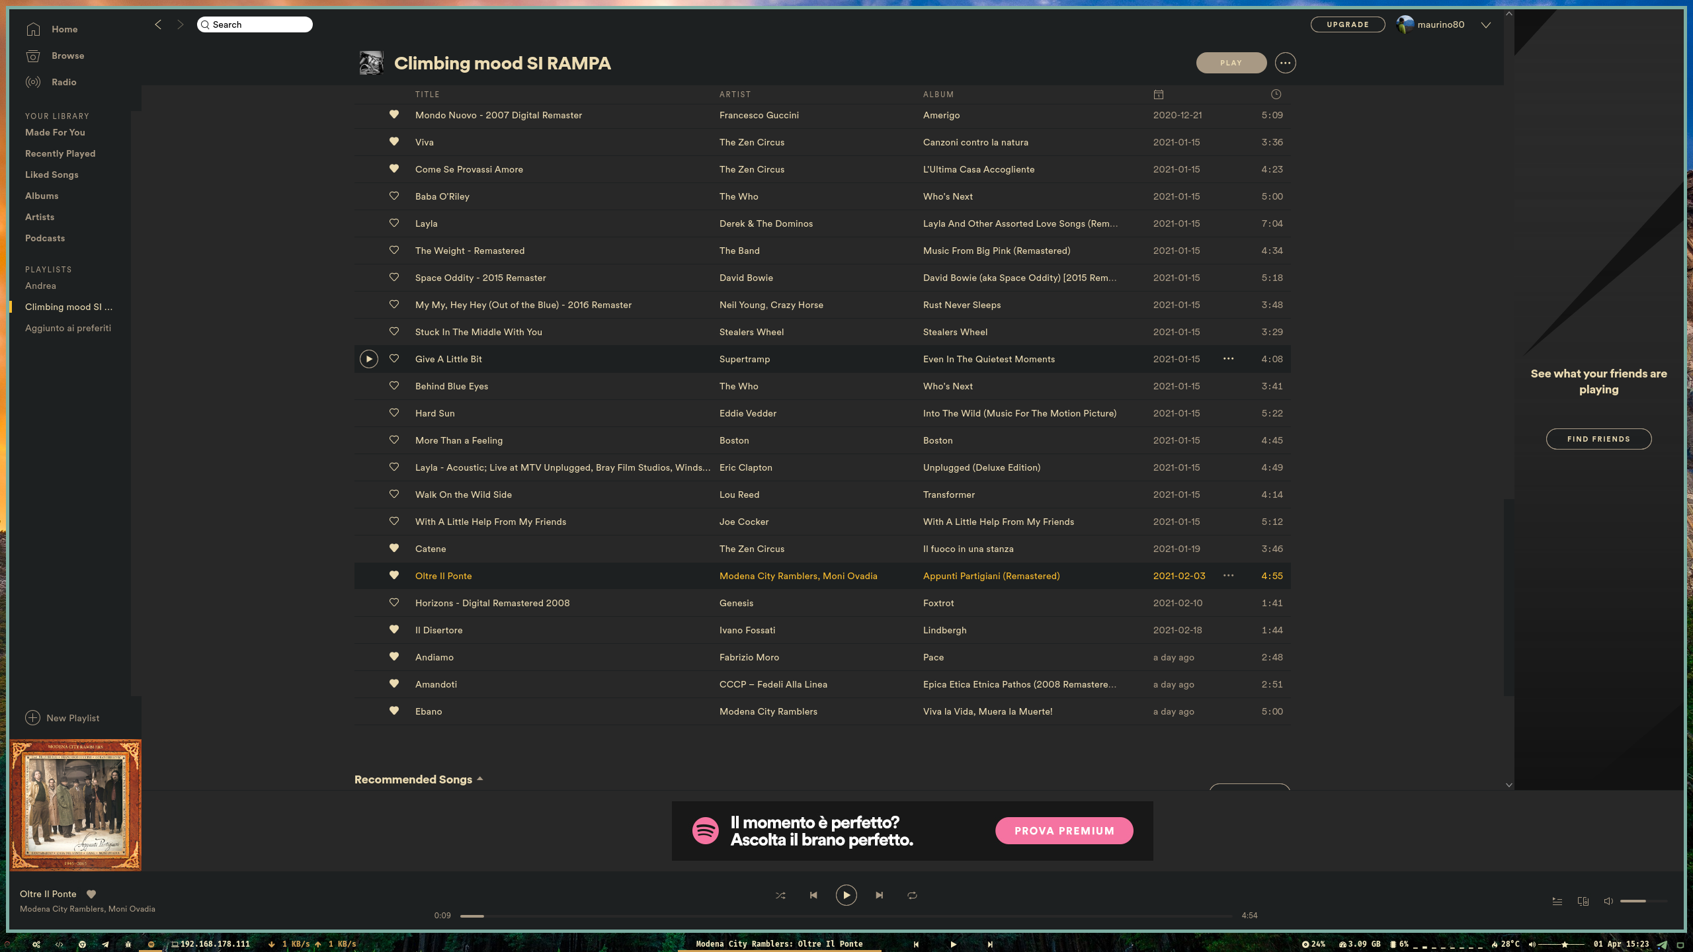
Task: Click the Find Friends button
Action: coord(1598,439)
